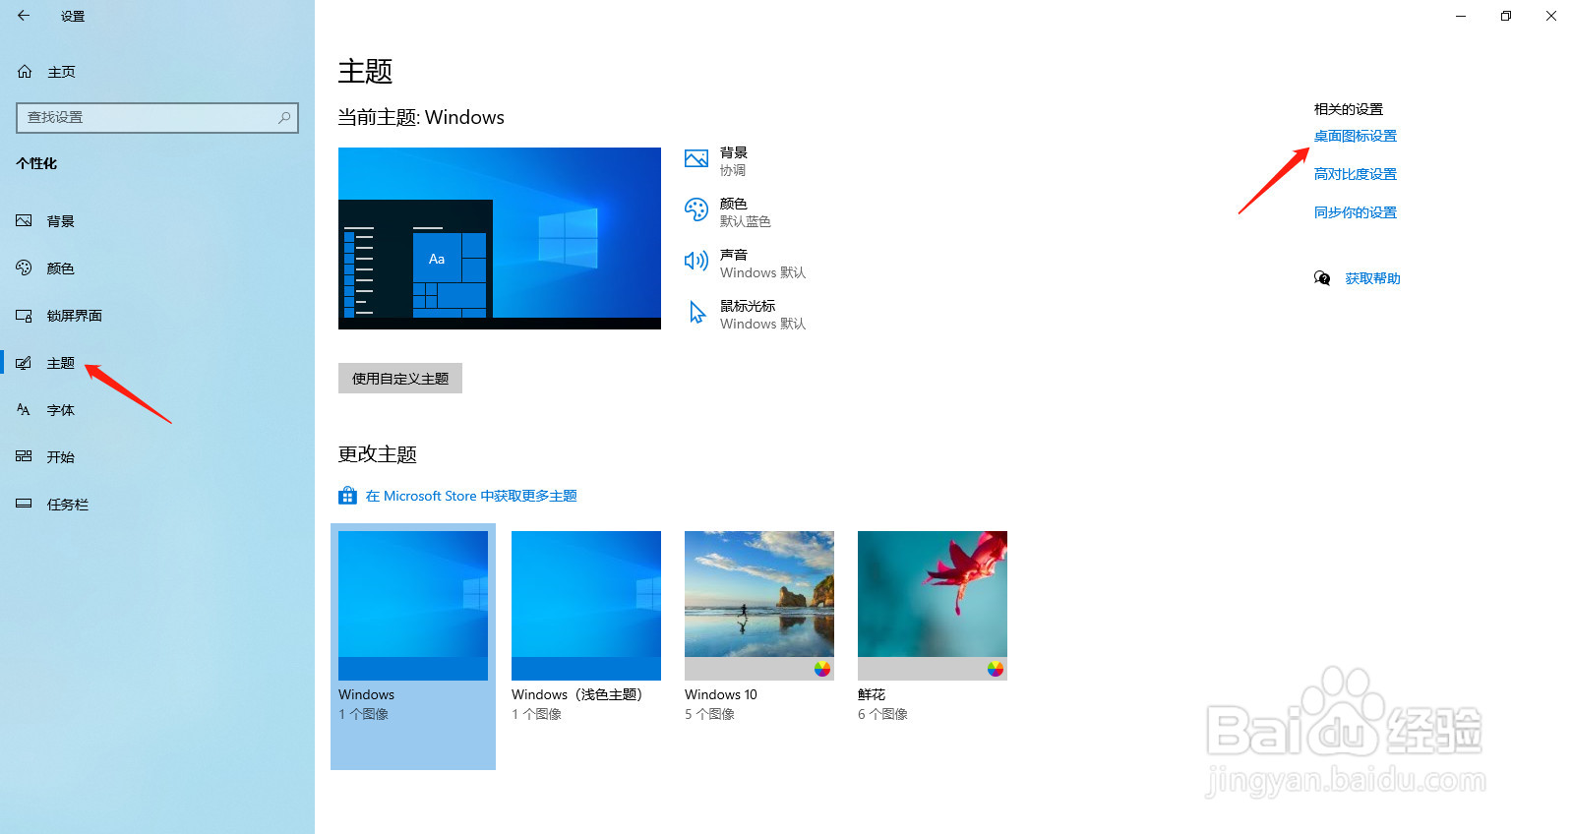Click the palette icon beside 颜色 in the sidebar
The width and height of the screenshot is (1572, 834).
[x=25, y=268]
